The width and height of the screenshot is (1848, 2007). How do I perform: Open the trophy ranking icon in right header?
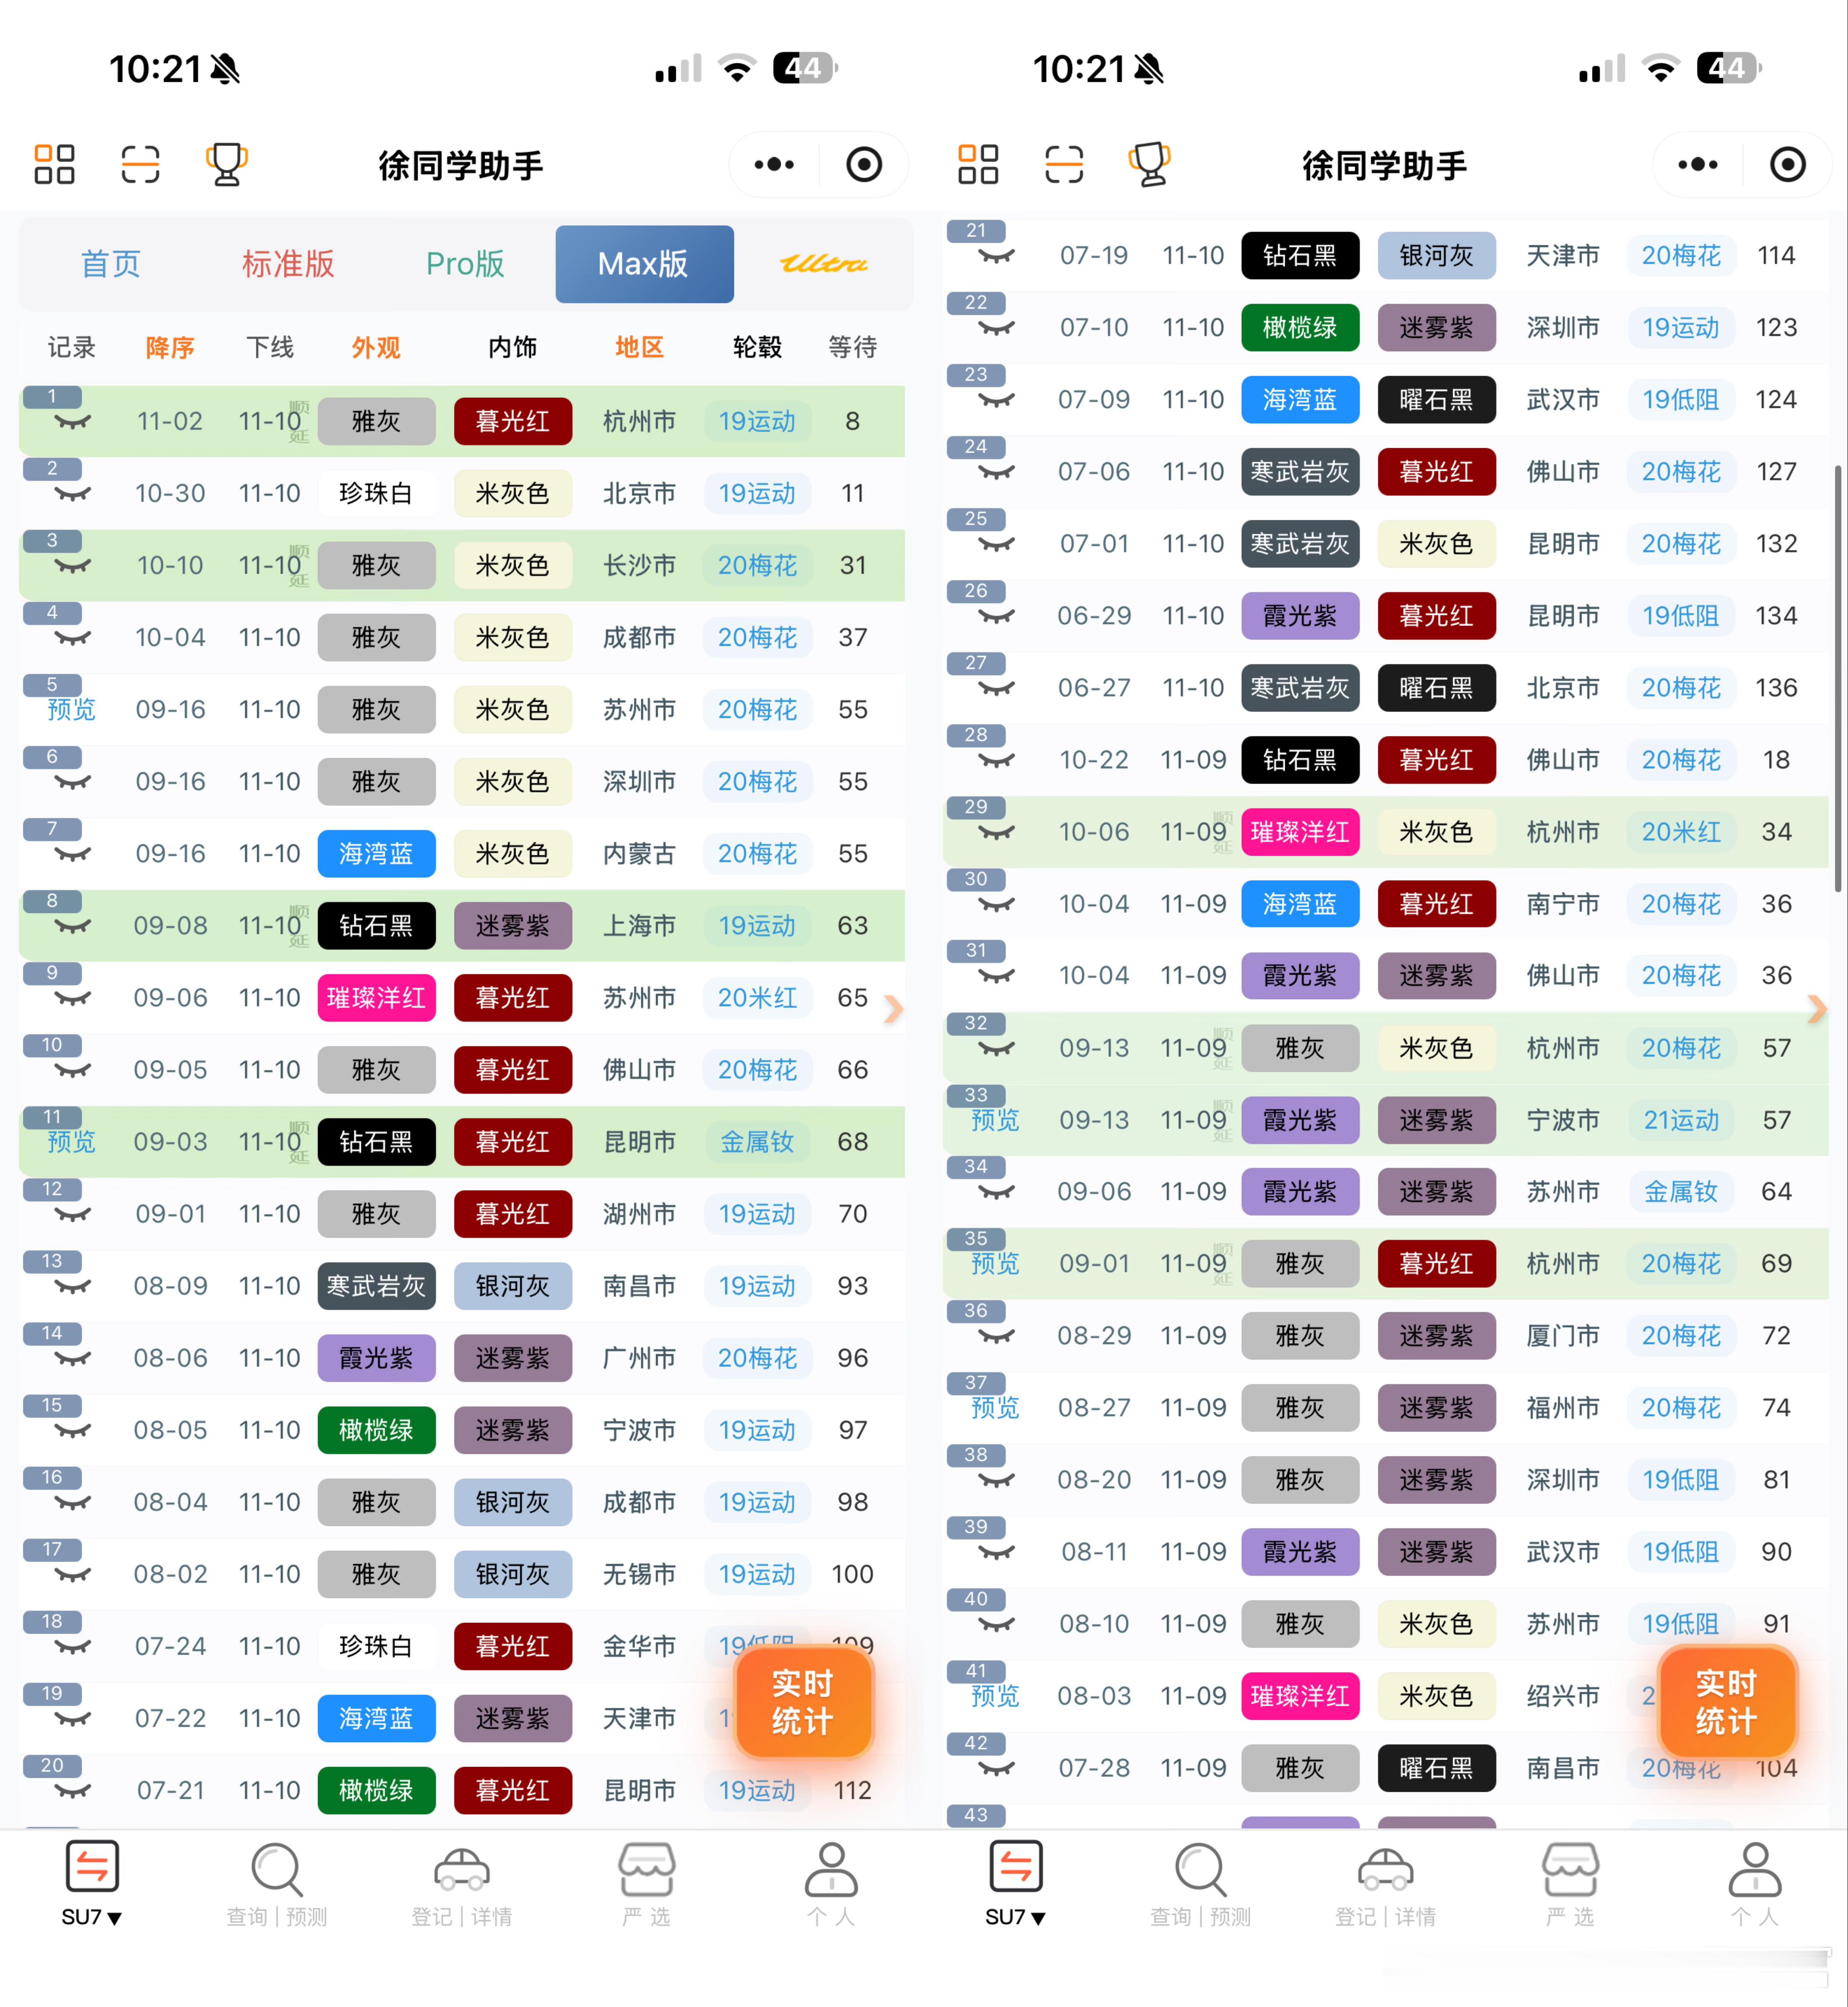pos(1150,165)
